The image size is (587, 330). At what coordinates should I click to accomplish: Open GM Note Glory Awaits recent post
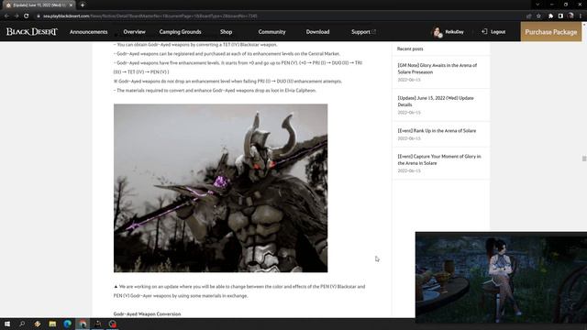pos(437,69)
